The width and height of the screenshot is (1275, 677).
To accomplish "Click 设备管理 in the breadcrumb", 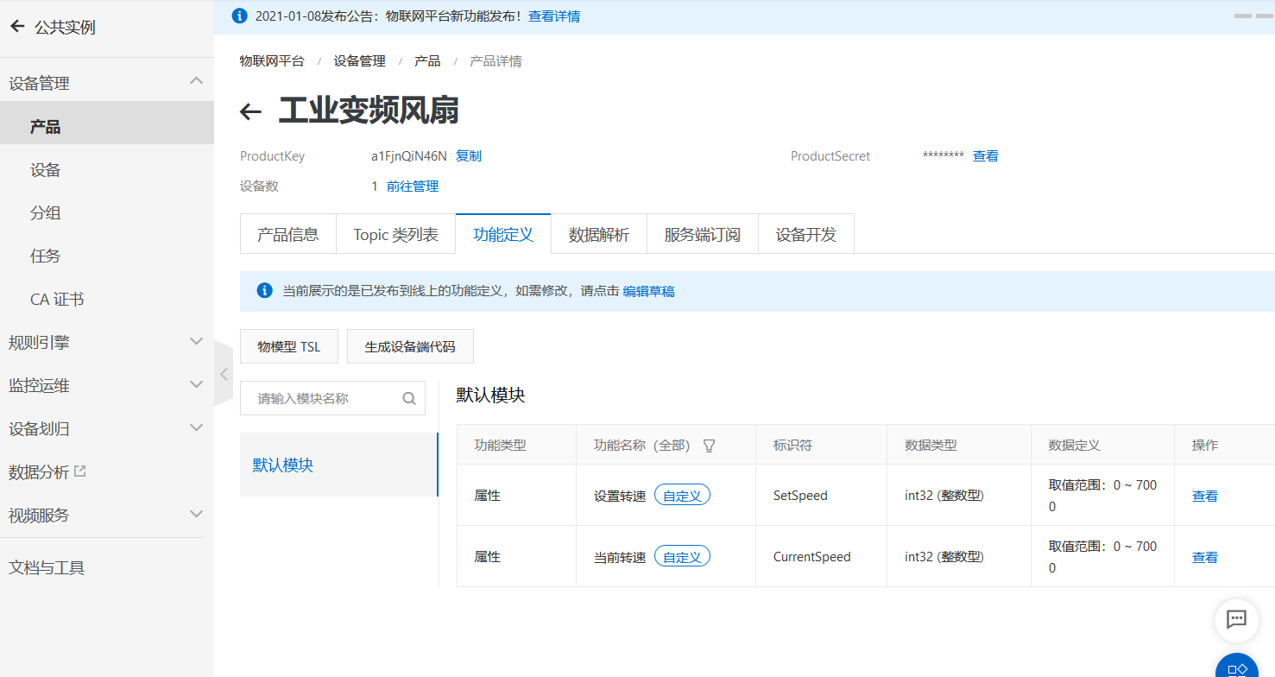I will (x=360, y=61).
